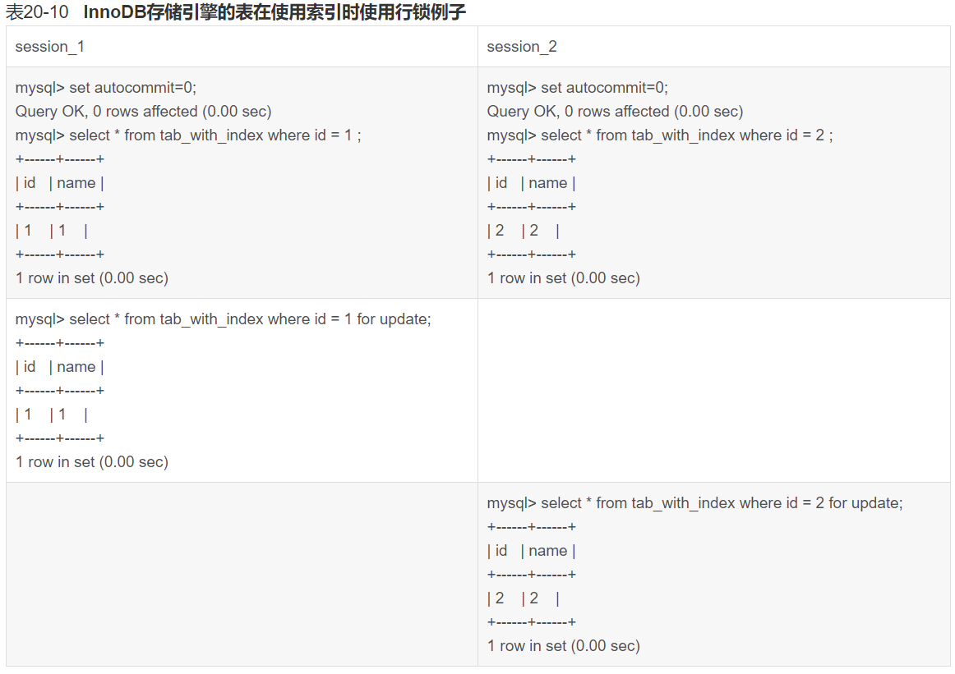Click the empty session_1 cell in the bottom row
Viewport: 955px width, 674px height.
click(x=242, y=574)
